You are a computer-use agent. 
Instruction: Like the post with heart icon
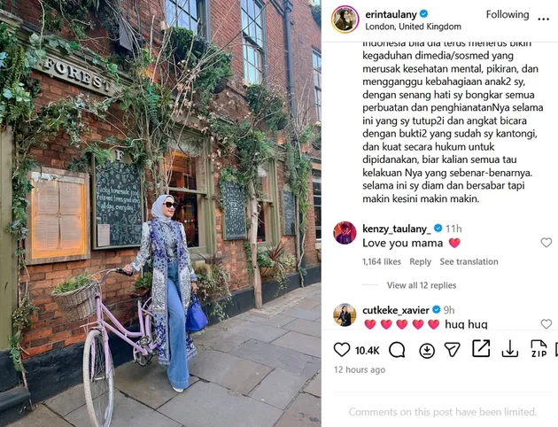[342, 350]
